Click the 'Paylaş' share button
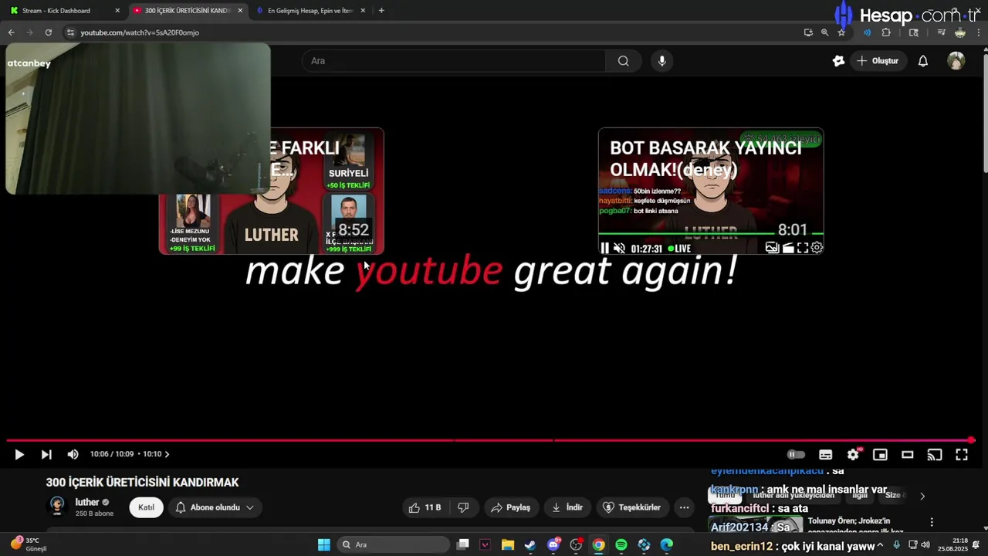 (510, 507)
